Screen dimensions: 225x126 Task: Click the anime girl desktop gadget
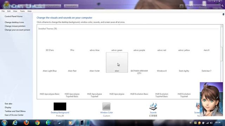pos(211,99)
